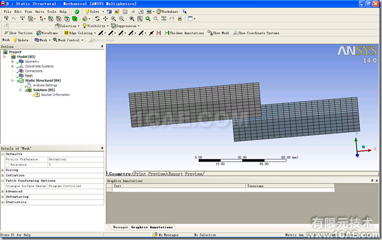Toggle the Show Vertices option
Viewport: 382px width, 240px height.
[x=18, y=33]
